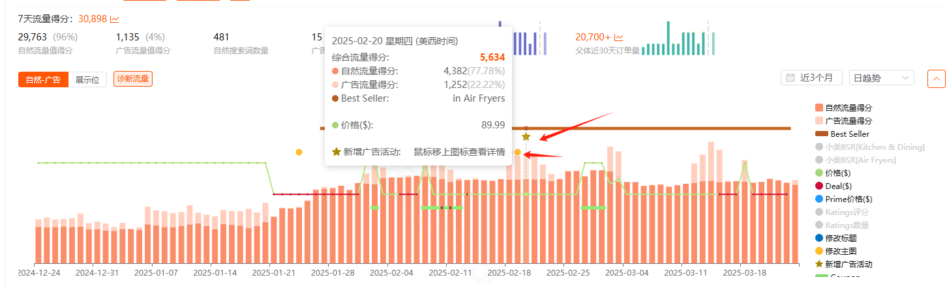
Task: Click yellow 修改主图 dot beside the star marker
Action: (x=517, y=152)
